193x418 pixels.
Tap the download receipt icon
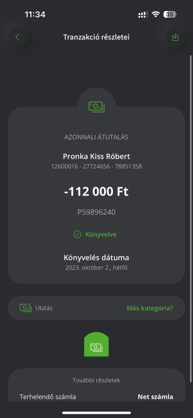pos(175,37)
